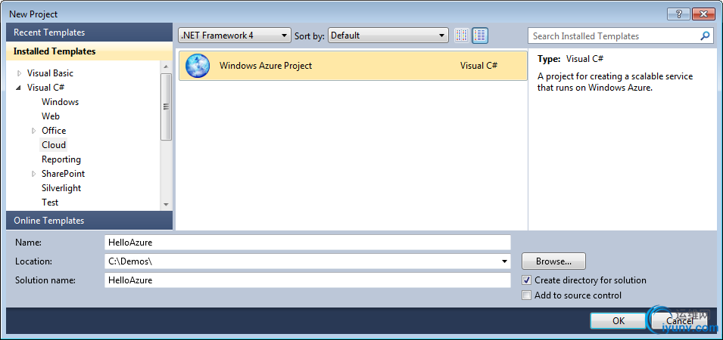
Task: Expand the SharePoint tree node
Action: pos(33,174)
